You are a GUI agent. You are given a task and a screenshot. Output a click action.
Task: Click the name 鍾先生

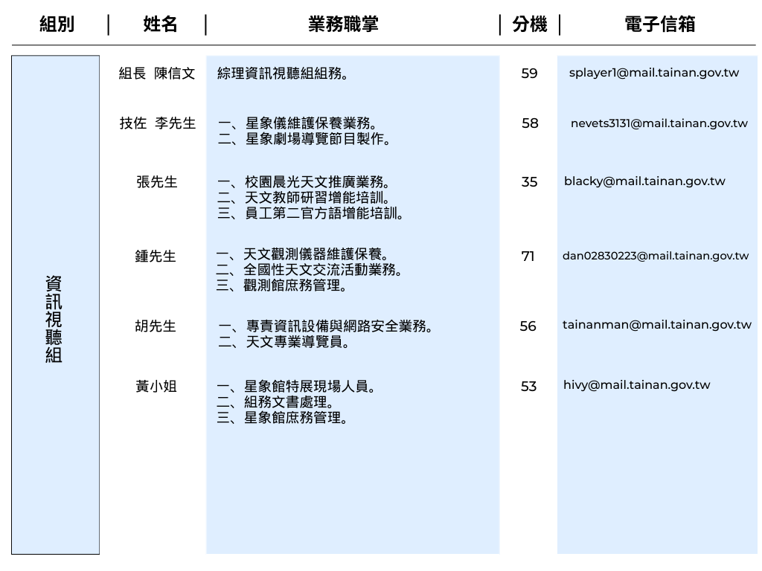click(x=156, y=256)
